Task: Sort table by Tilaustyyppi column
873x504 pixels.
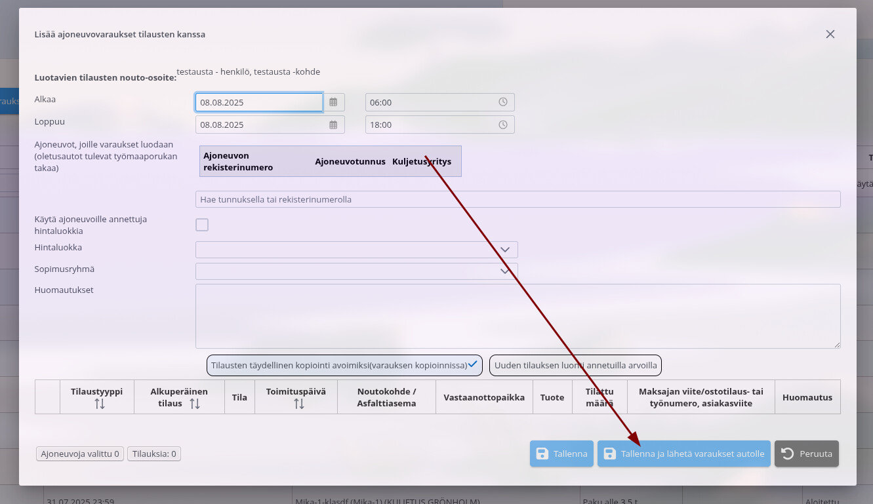Action: coord(100,404)
